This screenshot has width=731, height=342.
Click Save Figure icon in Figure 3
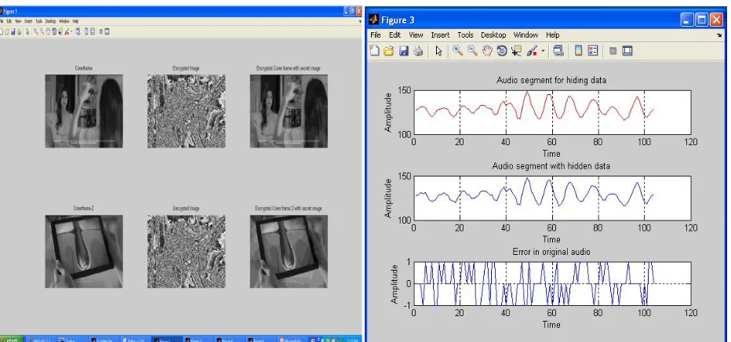click(404, 51)
